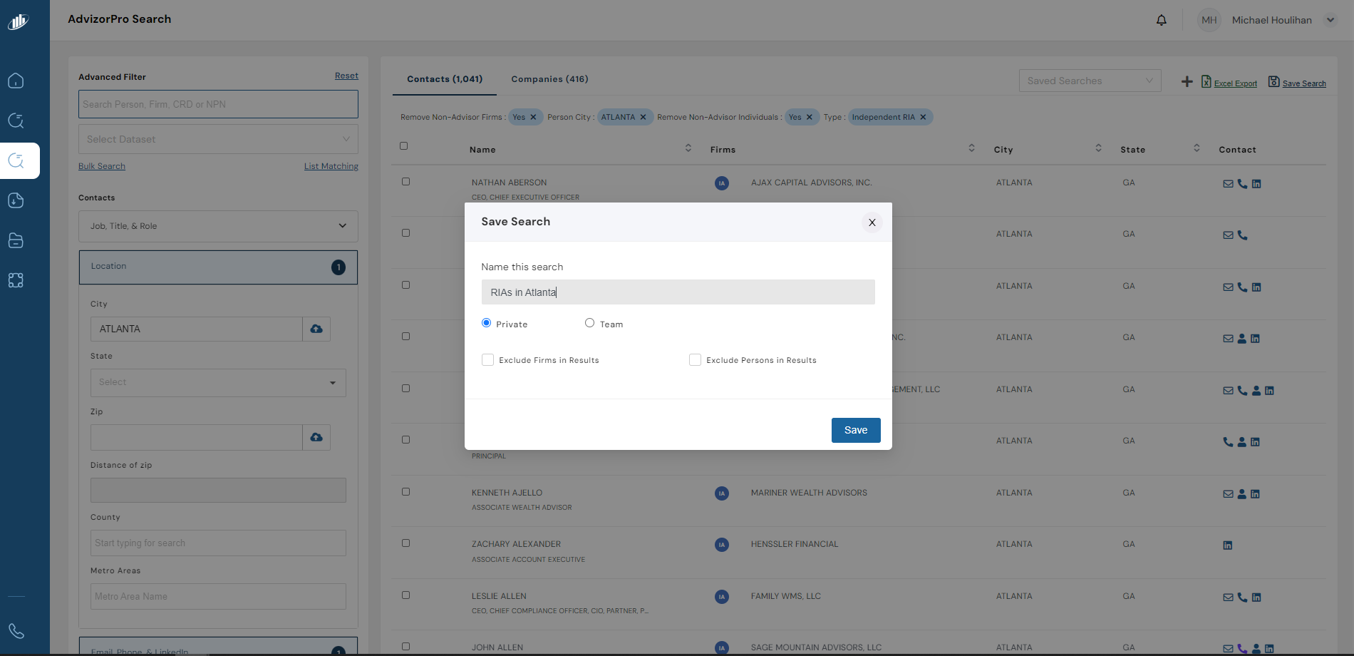1354x656 pixels.
Task: Click the Save button in dialog
Action: pyautogui.click(x=855, y=430)
